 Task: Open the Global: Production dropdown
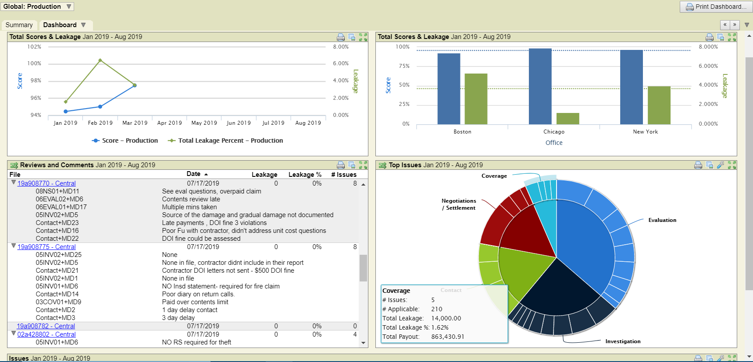[x=37, y=7]
